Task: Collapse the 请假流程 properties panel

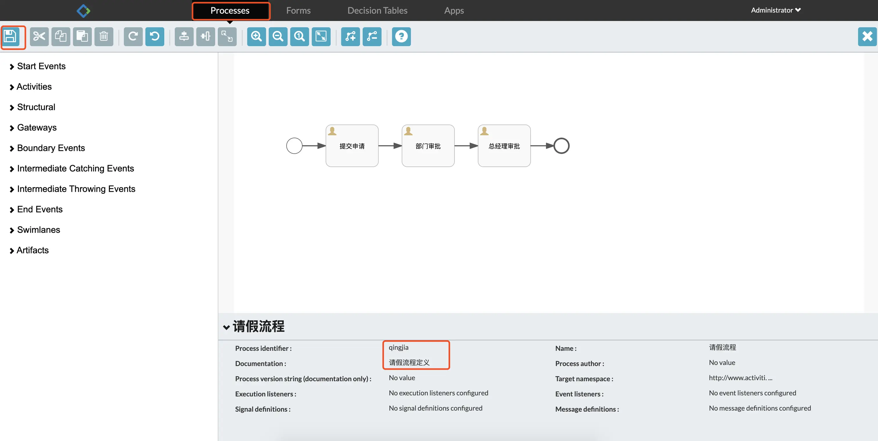Action: pos(226,327)
